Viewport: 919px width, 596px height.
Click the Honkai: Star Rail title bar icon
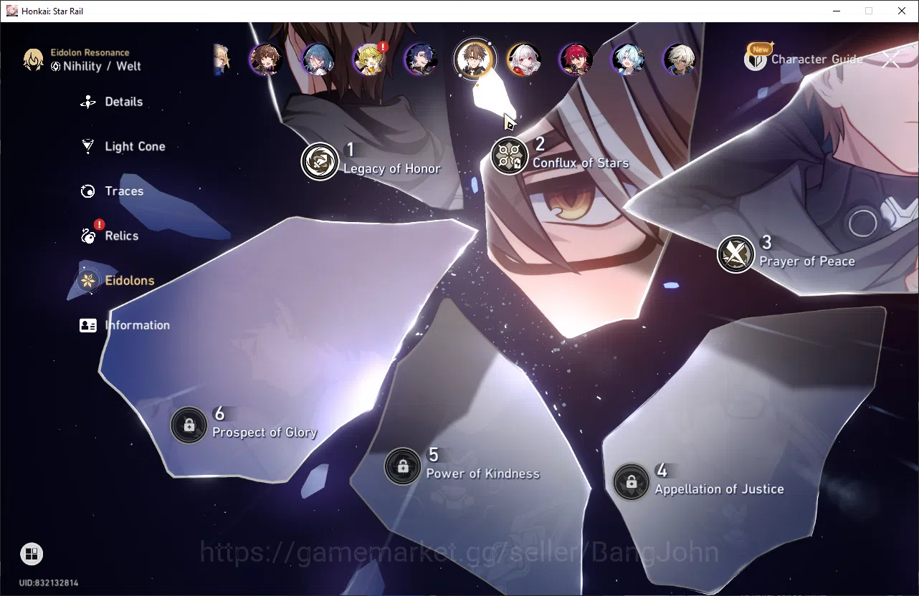point(11,11)
